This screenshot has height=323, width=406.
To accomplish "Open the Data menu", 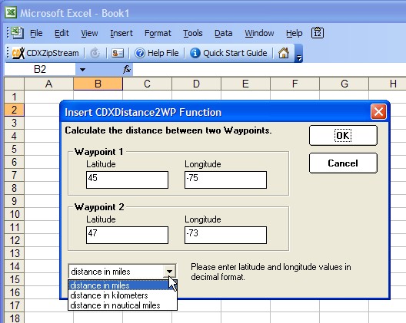I will coord(224,33).
